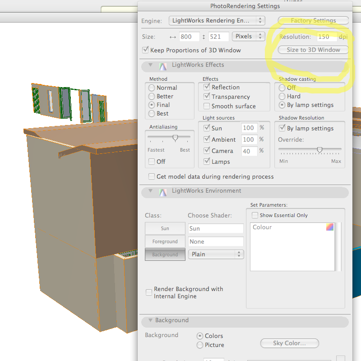Click the Camera intensity field showing 40
This screenshot has height=361, width=361.
[250, 151]
